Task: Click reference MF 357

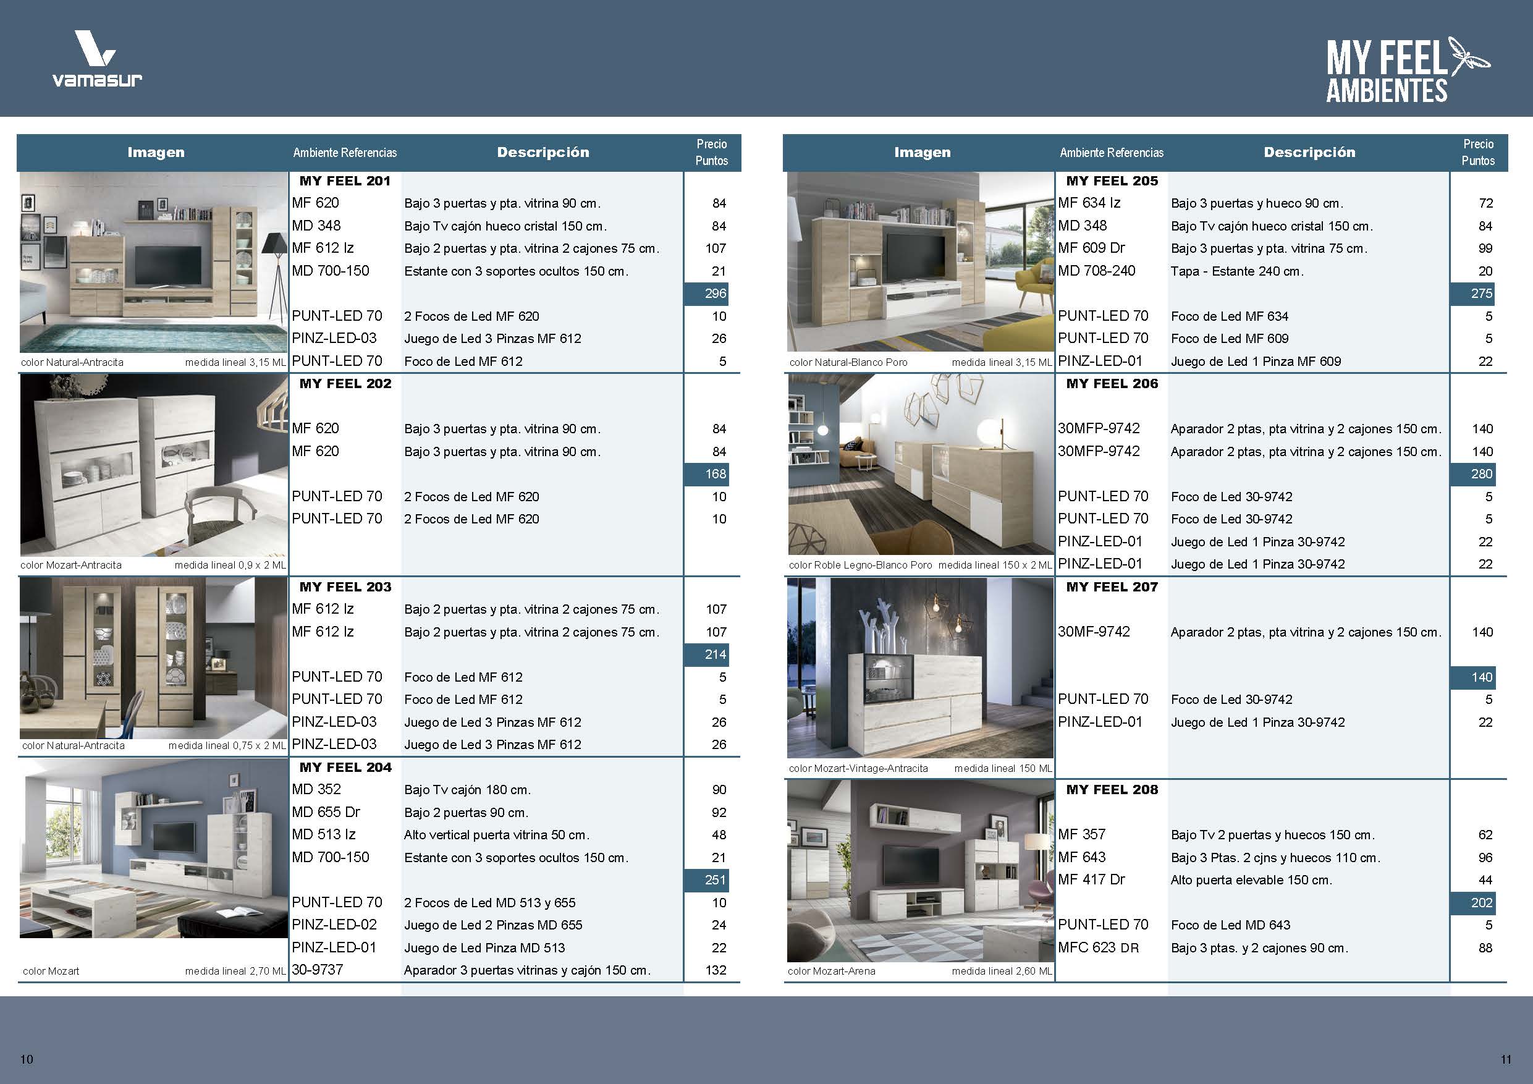Action: tap(1082, 835)
